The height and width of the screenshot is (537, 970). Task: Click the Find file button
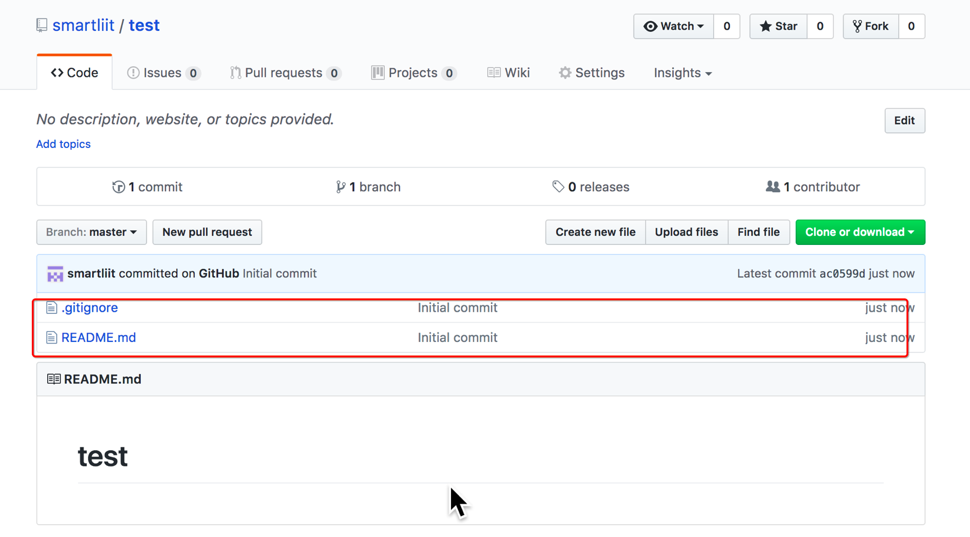tap(758, 232)
